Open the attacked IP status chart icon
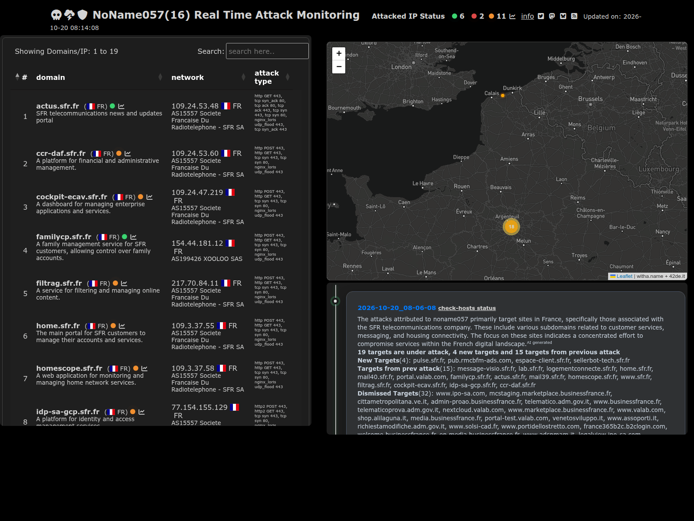Viewport: 694px width, 521px height. coord(512,16)
